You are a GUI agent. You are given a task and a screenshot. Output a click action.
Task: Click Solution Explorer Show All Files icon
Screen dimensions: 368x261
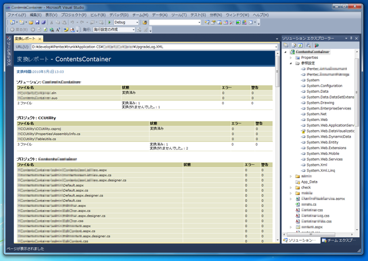click(x=294, y=45)
